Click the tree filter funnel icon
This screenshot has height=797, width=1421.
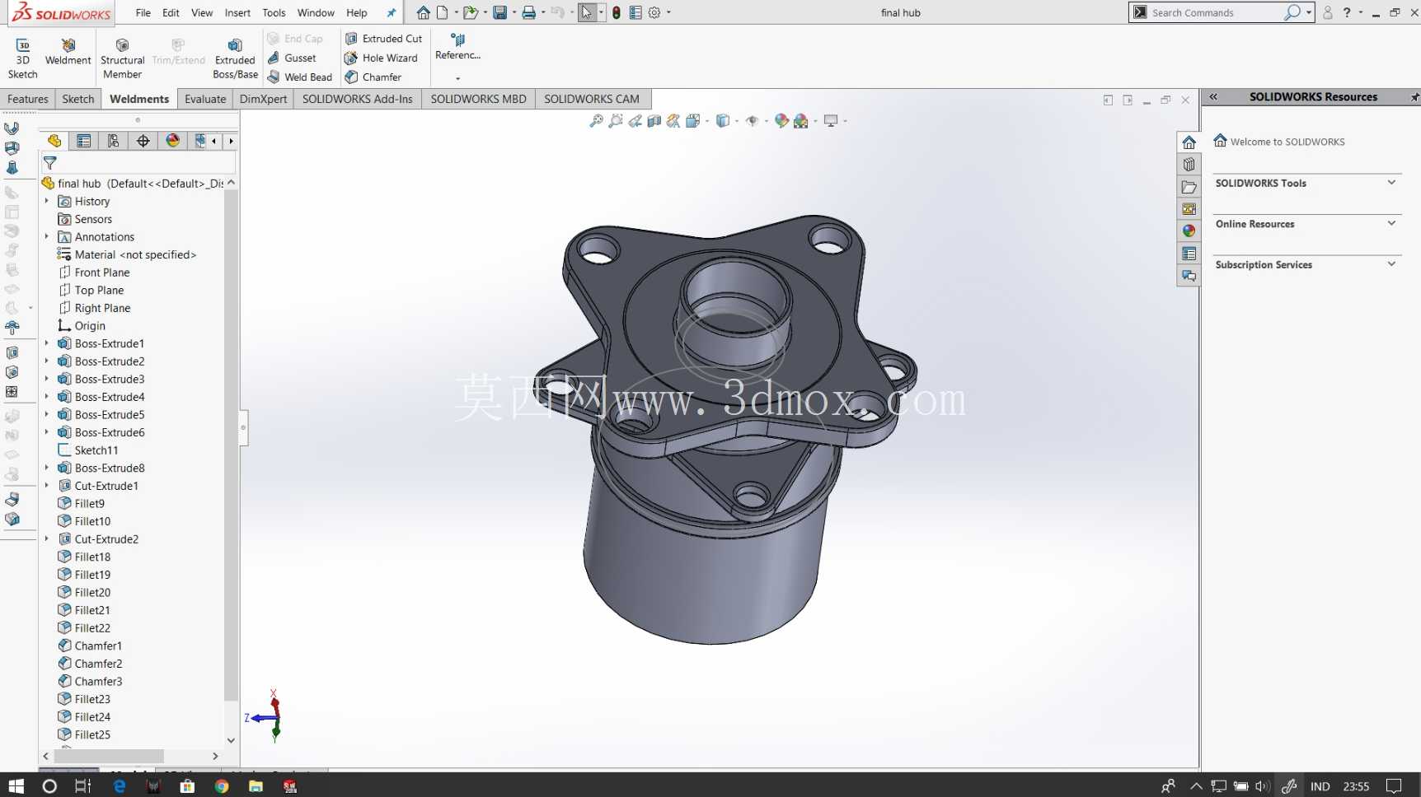(x=50, y=163)
